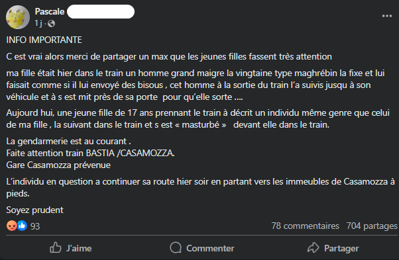Like the post with J'aime
This screenshot has width=399, height=260.
point(71,248)
